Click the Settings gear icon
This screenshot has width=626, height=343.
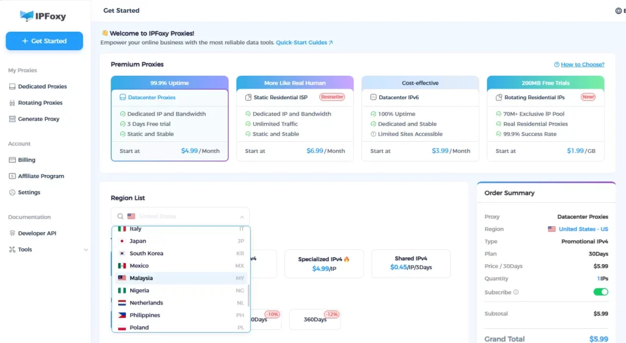tap(12, 193)
